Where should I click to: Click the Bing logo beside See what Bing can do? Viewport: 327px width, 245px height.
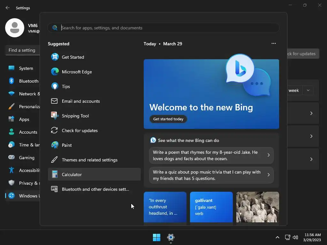pos(153,140)
